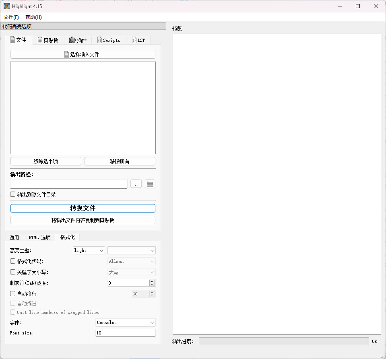386x359 pixels.
Task: Click the script file icon on Scripts tab
Action: [x=99, y=40]
